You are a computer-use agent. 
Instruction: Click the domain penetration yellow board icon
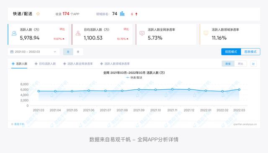pos(206,33)
